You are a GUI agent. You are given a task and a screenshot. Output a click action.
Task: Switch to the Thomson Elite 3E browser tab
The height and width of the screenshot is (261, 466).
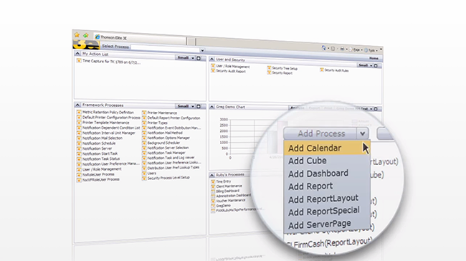pyautogui.click(x=140, y=38)
